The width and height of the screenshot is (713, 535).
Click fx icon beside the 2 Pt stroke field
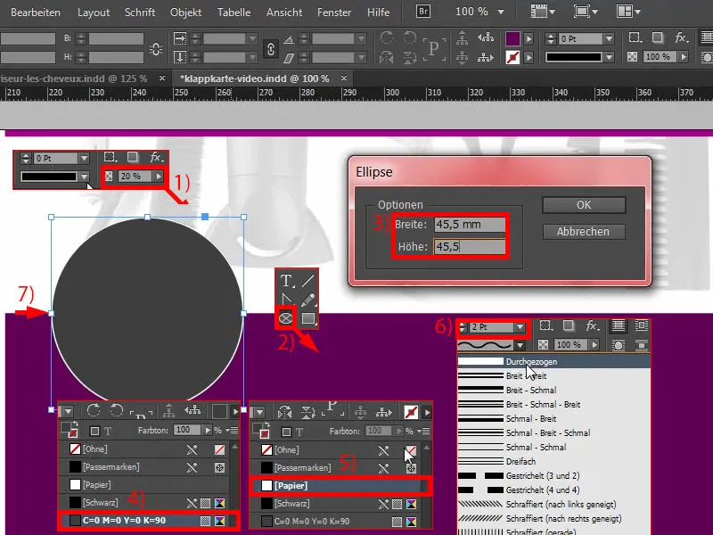click(x=592, y=325)
